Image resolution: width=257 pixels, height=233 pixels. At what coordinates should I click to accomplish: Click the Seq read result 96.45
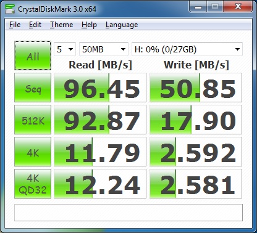point(100,88)
